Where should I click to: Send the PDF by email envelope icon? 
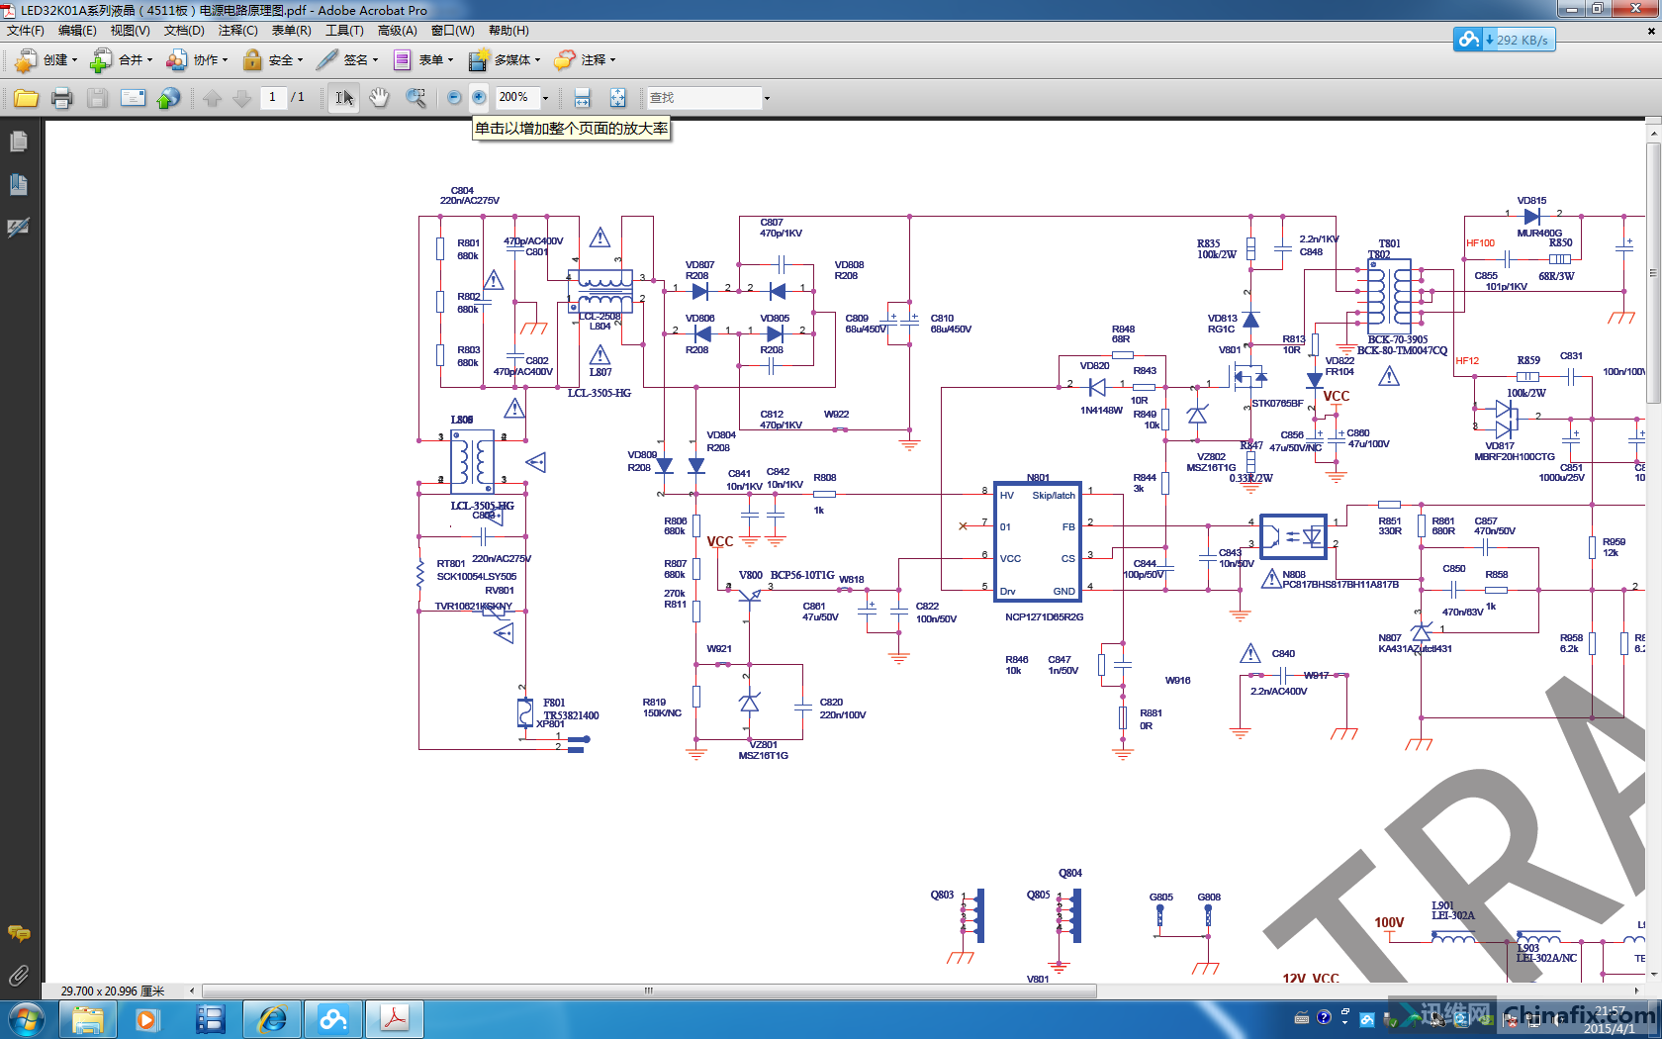[133, 98]
